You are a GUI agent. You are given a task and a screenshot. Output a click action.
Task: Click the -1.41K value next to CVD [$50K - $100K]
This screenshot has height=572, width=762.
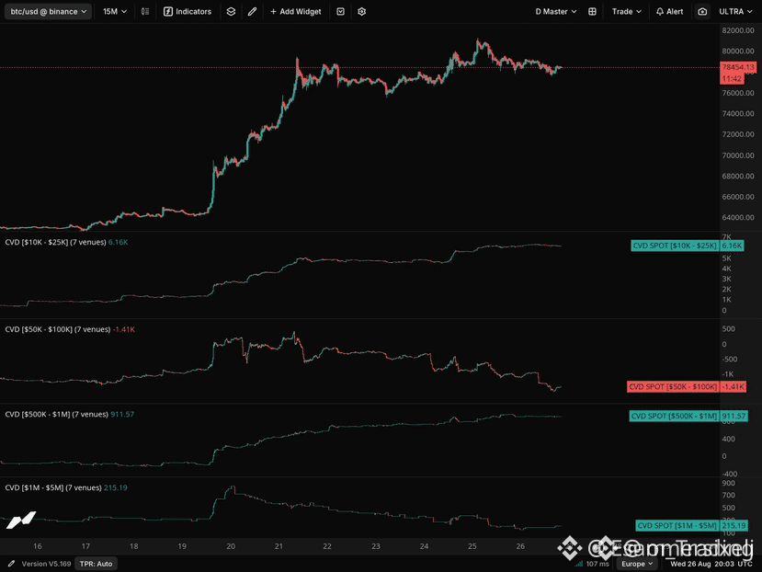(124, 329)
